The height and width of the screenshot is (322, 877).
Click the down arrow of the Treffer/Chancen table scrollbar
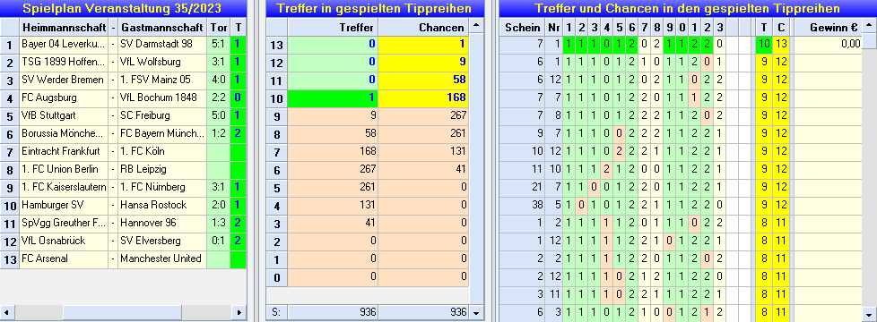[476, 312]
